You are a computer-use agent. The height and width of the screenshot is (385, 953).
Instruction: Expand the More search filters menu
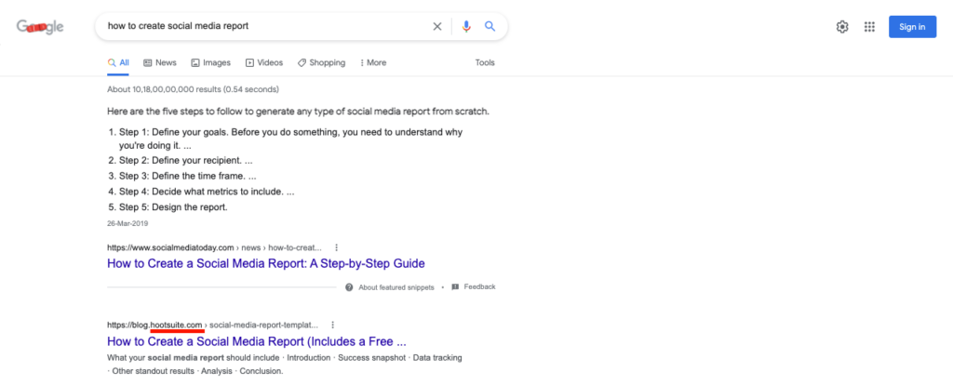(x=371, y=63)
